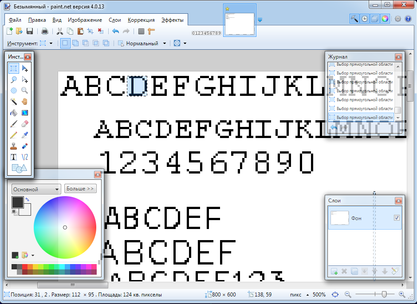This screenshot has height=304, width=417.
Task: Print the image using the printer icon
Action: click(45, 32)
